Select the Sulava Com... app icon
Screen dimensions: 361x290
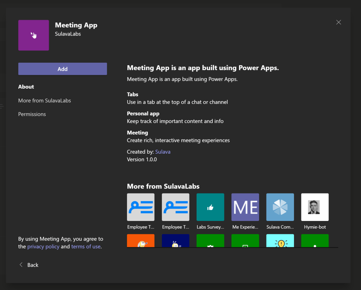(280, 207)
